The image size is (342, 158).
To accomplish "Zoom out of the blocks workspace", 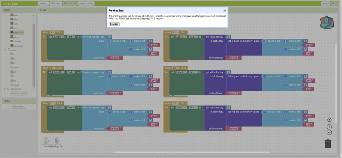I will [x=329, y=133].
